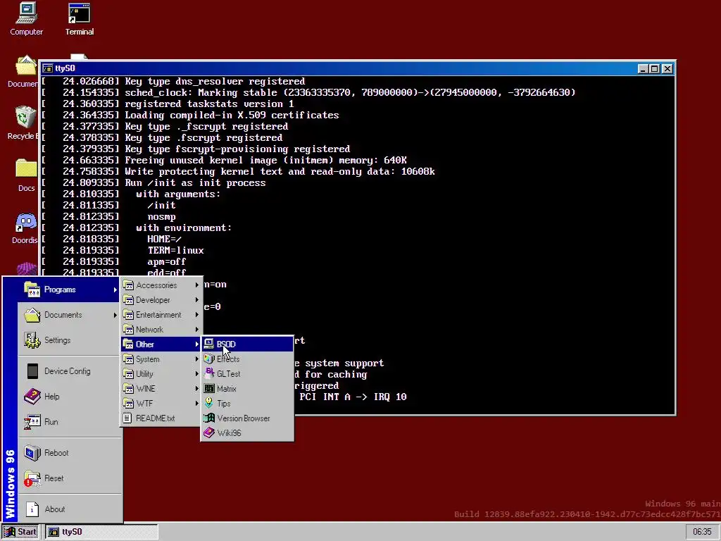Choose Reset in Start menu

[x=68, y=478]
